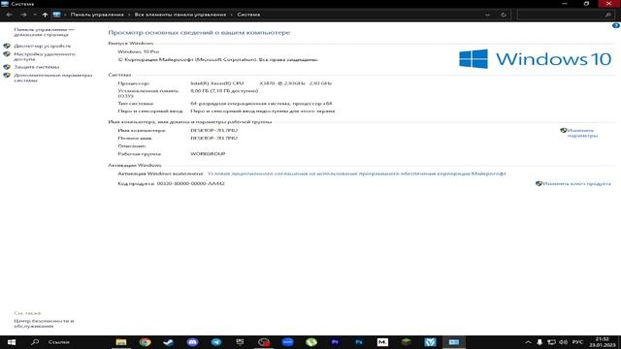Screen dimensions: 621x349
Task: Click Ссылки on the taskbar
Action: [59, 342]
